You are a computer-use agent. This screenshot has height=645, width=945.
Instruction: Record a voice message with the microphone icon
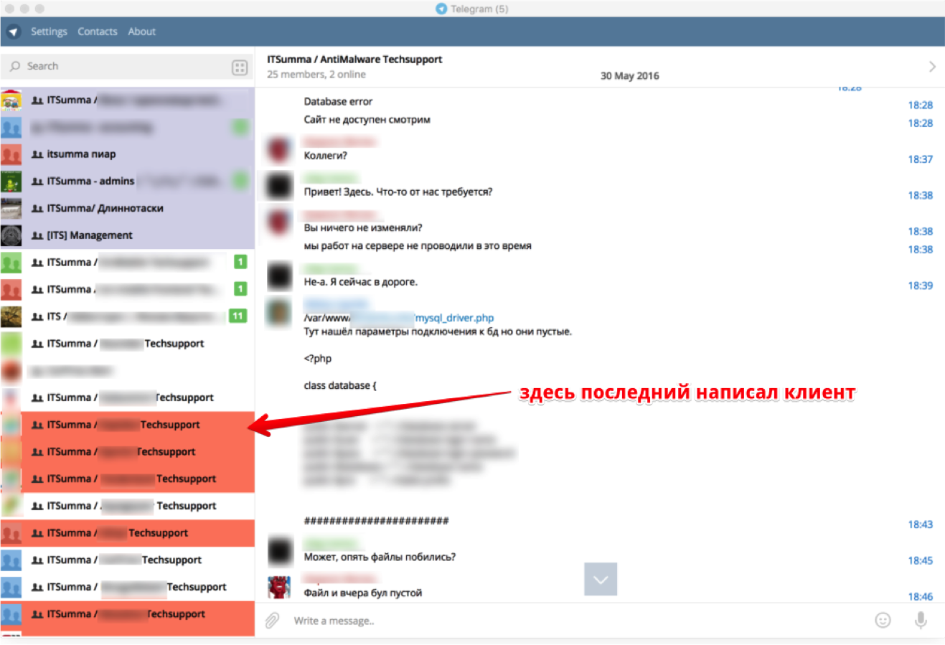919,620
